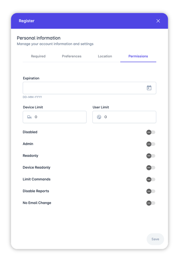Click the User Limit value field
The width and height of the screenshot is (179, 262).
(126, 117)
